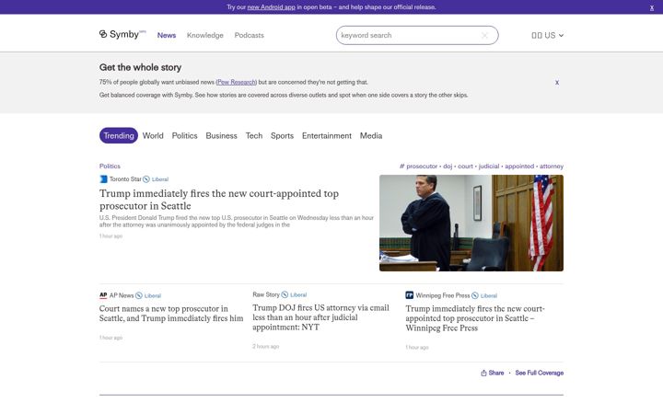Open the US region dropdown
Image resolution: width=663 pixels, height=414 pixels.
[x=548, y=36]
